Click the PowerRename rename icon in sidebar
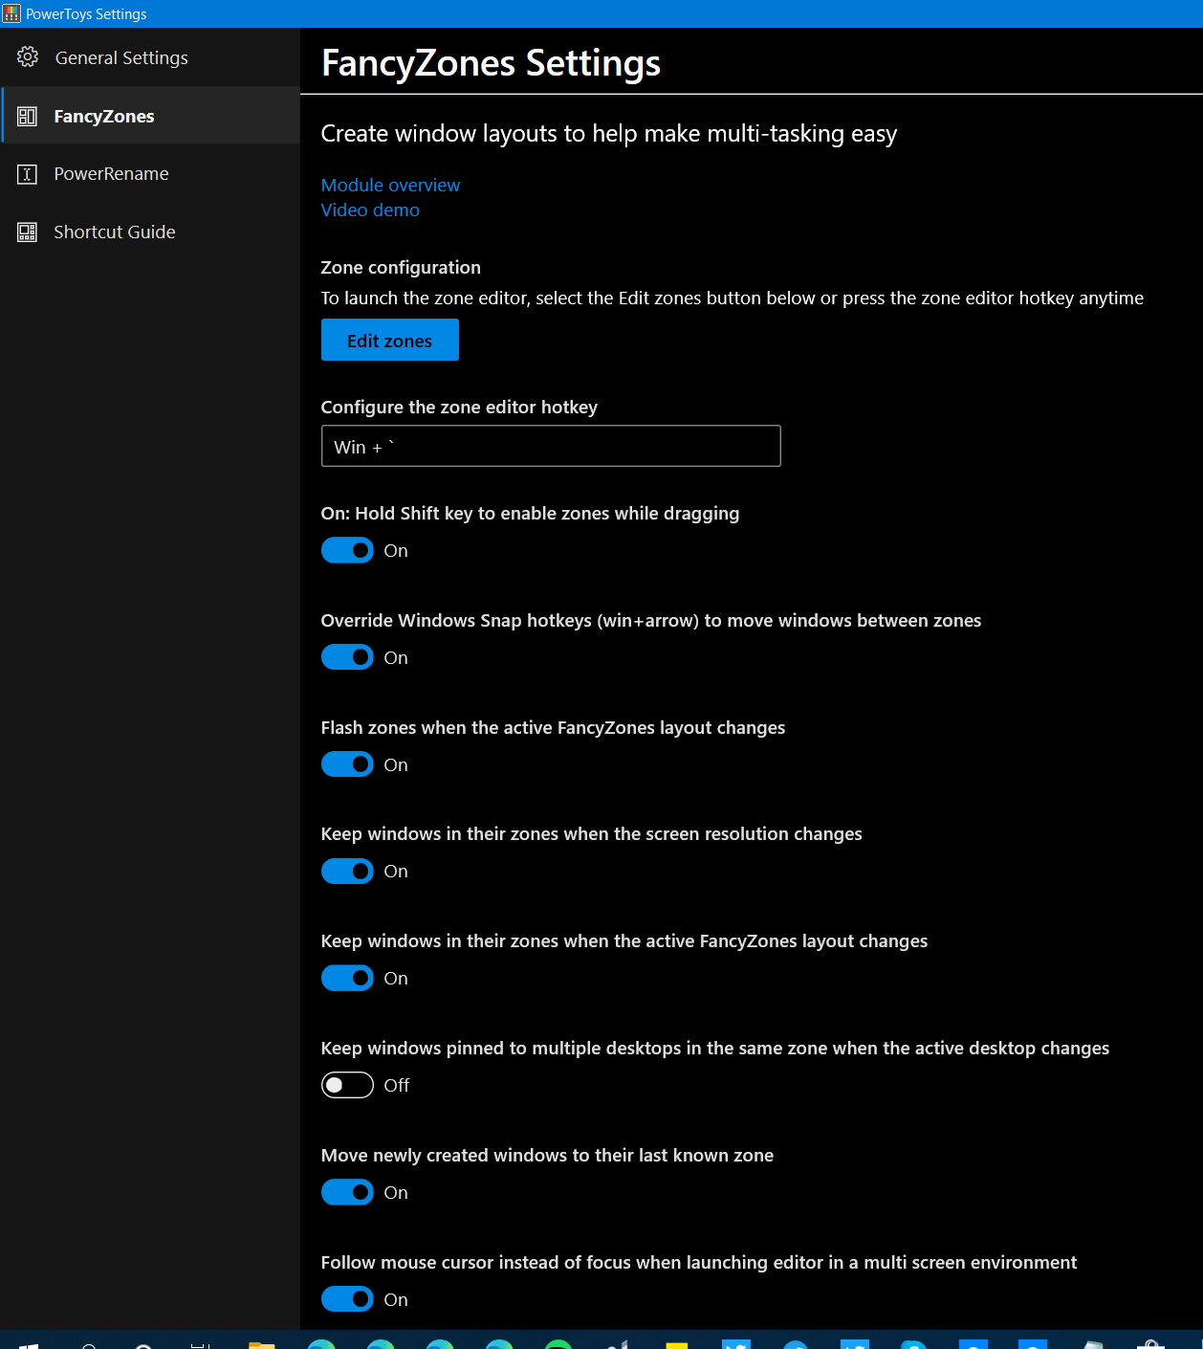 point(28,173)
